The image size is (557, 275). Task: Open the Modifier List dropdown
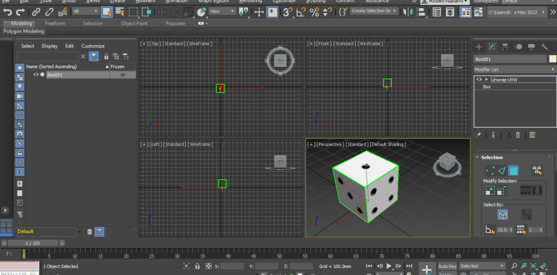click(x=514, y=70)
